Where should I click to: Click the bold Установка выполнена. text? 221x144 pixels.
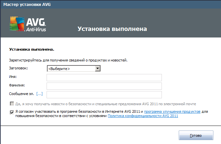[x=32, y=49]
